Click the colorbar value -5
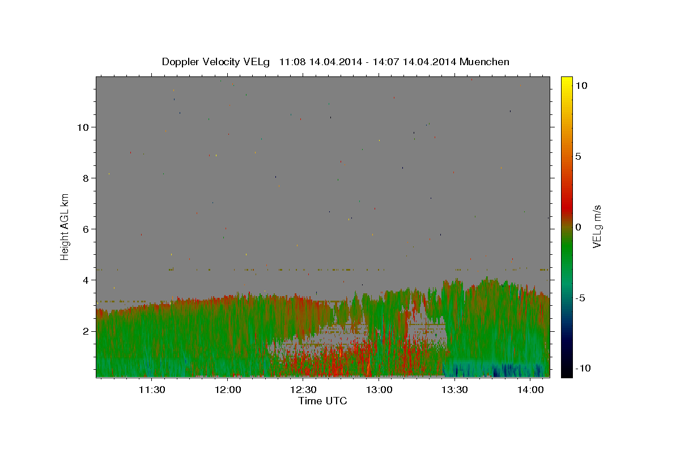 [x=580, y=298]
